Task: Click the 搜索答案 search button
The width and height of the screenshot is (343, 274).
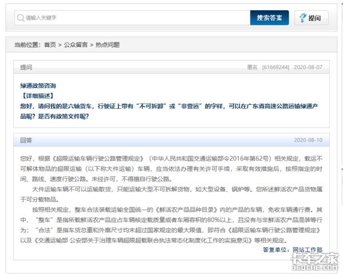Action: point(269,18)
